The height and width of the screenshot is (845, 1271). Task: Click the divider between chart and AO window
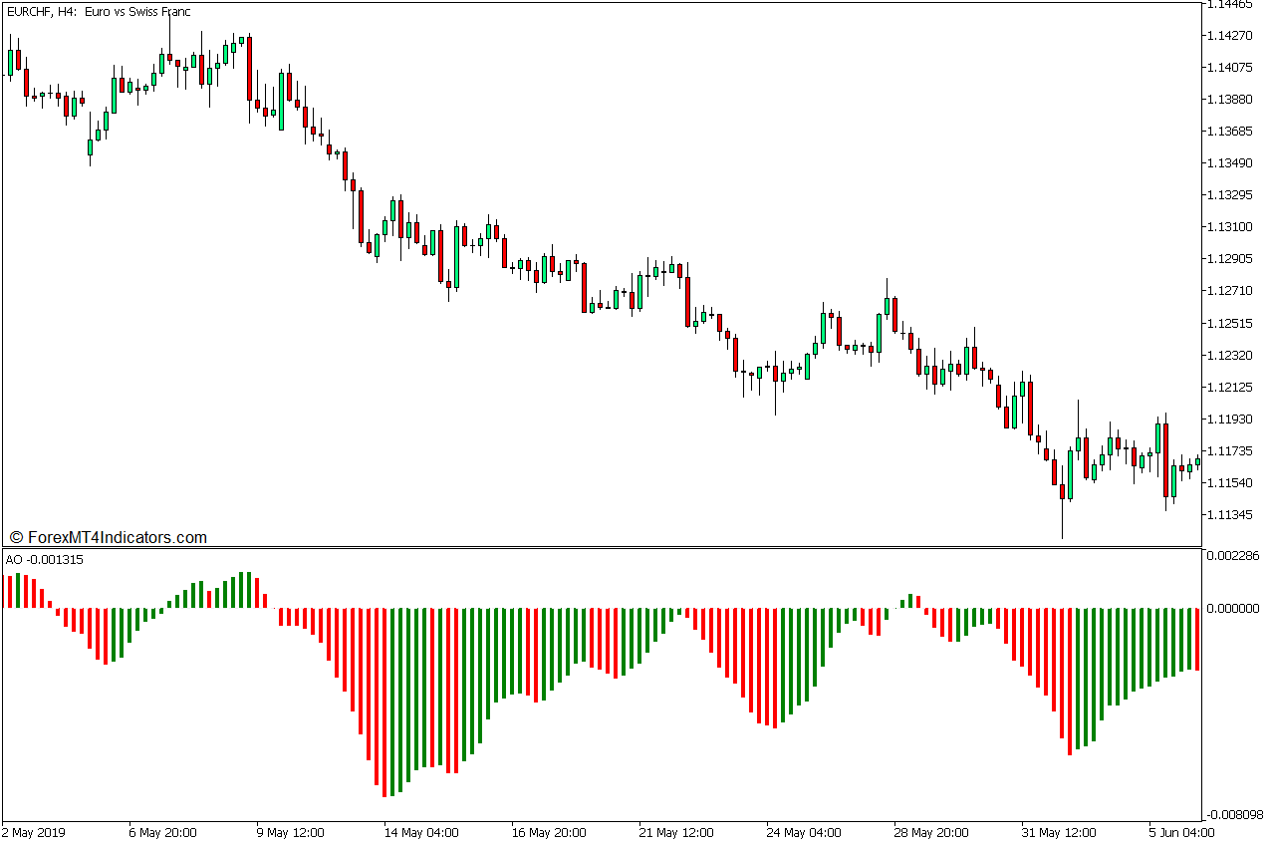tap(598, 547)
